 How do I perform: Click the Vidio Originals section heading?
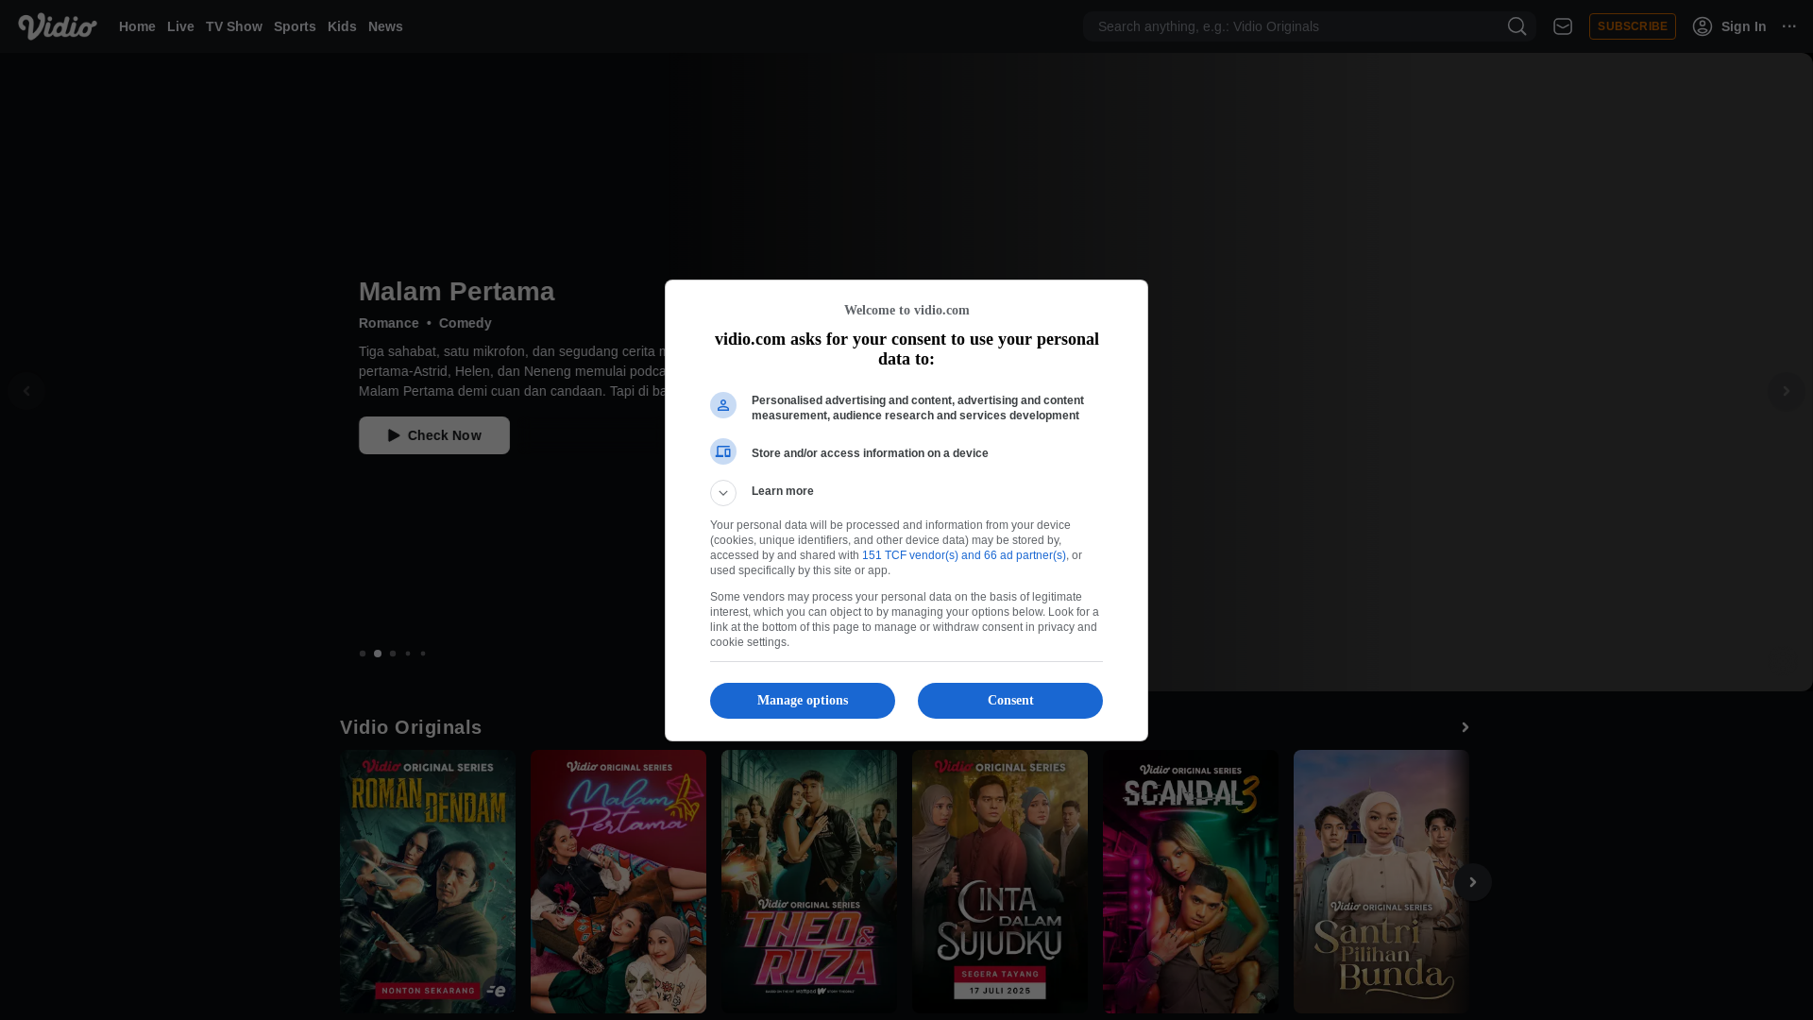coord(411,727)
